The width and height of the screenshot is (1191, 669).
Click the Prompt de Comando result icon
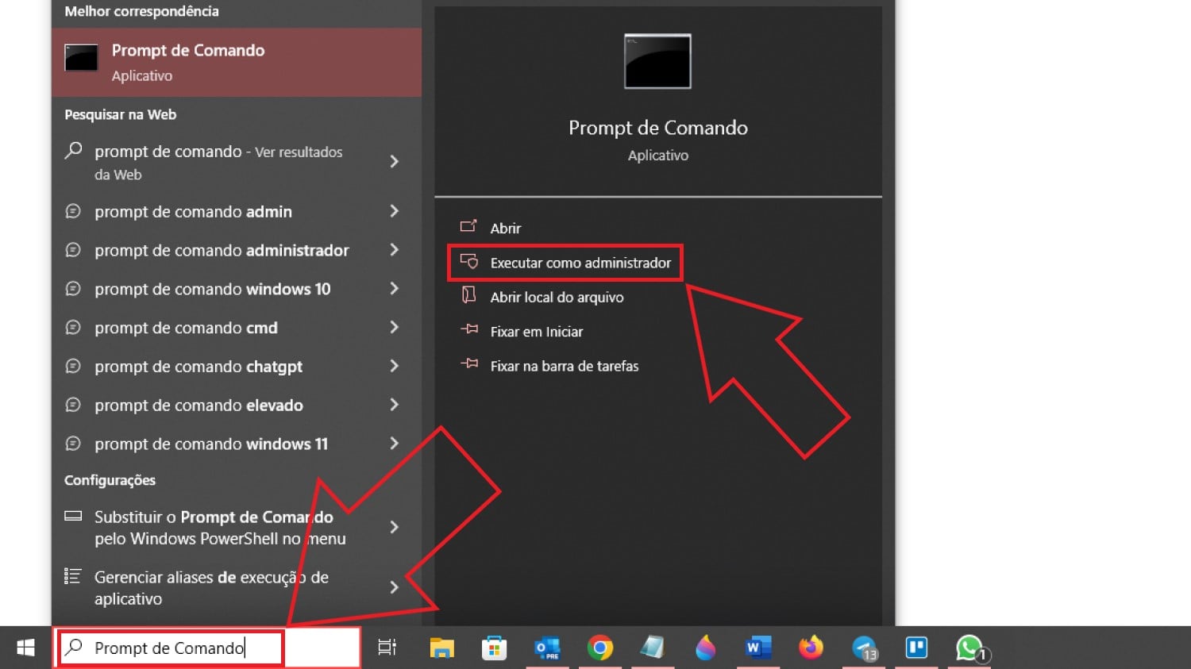[81, 58]
